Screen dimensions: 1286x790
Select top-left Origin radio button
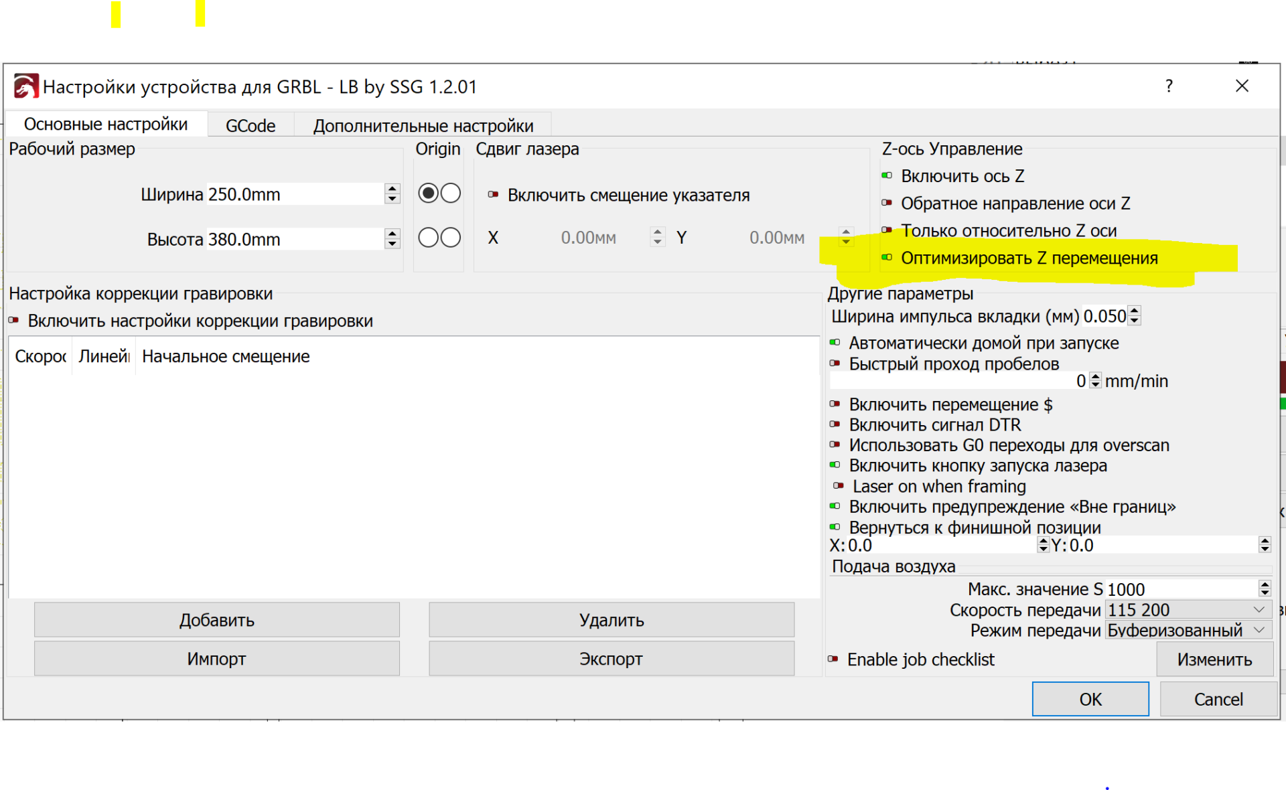tap(429, 193)
